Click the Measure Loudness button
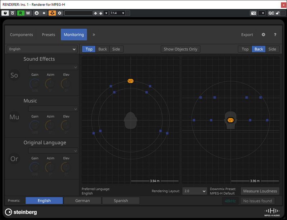This screenshot has width=287, height=220. point(260,191)
